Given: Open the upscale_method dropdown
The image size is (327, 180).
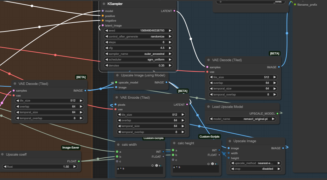Looking at the screenshot, I should click(x=255, y=163).
